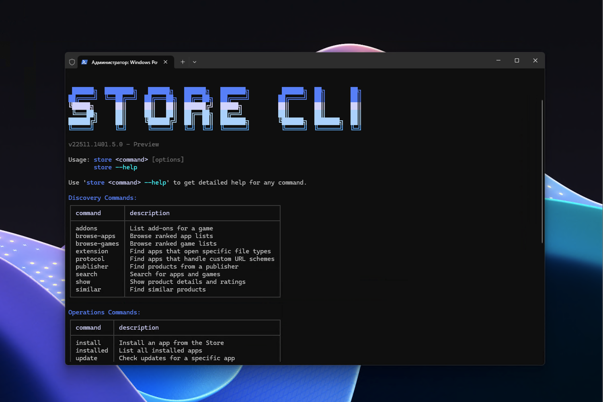Viewport: 603px width, 402px height.
Task: Expand the new-tab profiles dropdown chevron
Action: click(x=195, y=62)
